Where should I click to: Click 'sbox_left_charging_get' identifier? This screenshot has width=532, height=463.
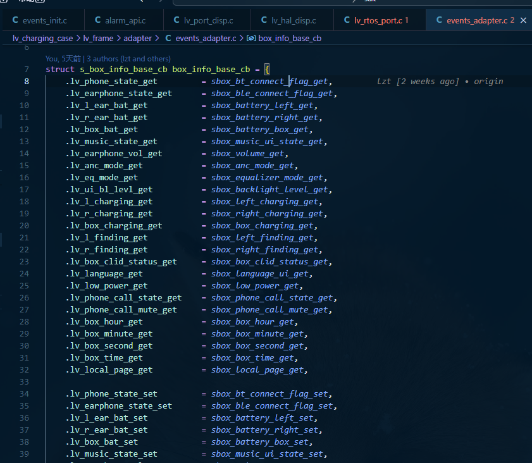(264, 202)
